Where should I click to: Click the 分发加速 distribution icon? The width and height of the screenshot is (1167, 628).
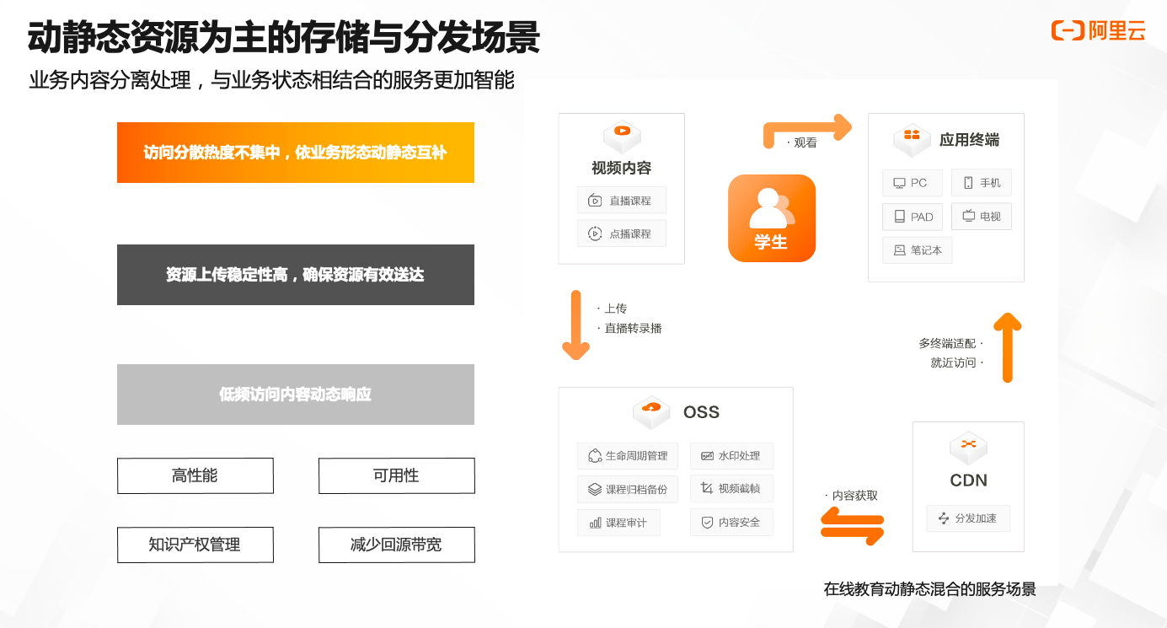(x=944, y=518)
